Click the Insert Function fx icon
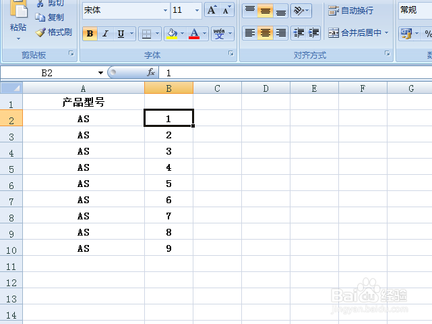Image resolution: width=432 pixels, height=324 pixels. [x=151, y=73]
